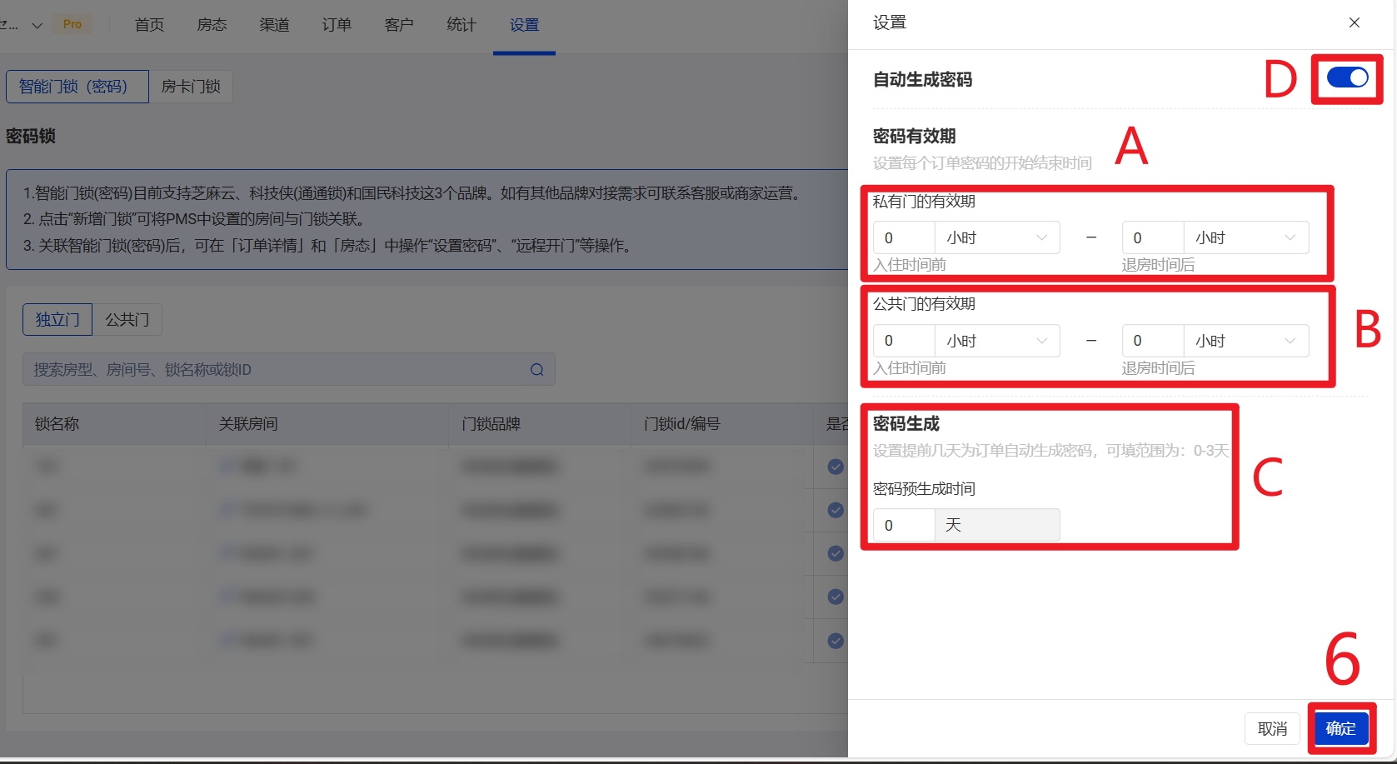Click the lock search input field
Screen dimensions: 1397x764
pos(288,369)
